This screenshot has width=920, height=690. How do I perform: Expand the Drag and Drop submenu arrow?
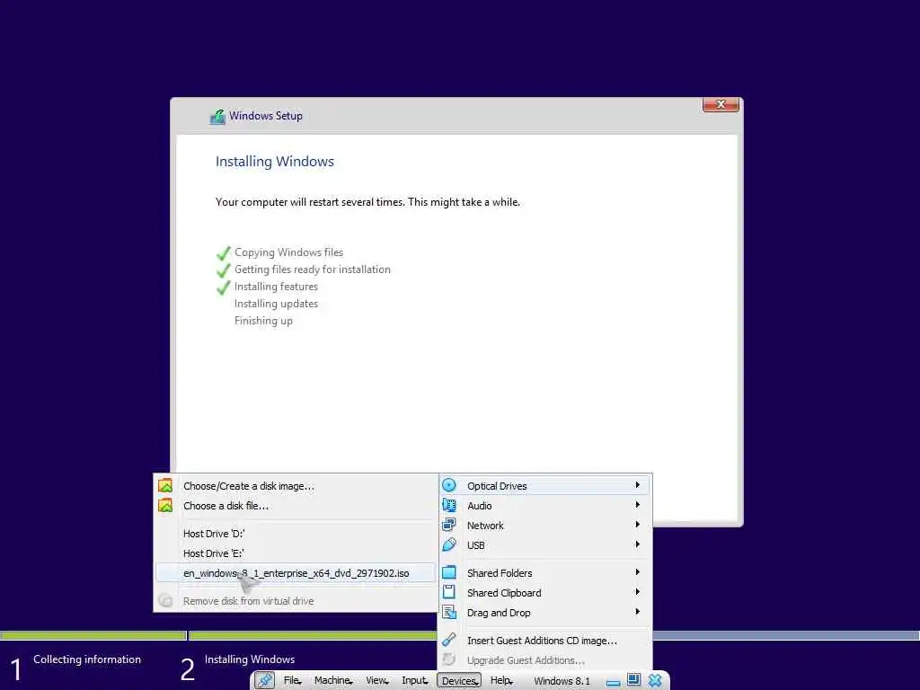[x=637, y=613]
